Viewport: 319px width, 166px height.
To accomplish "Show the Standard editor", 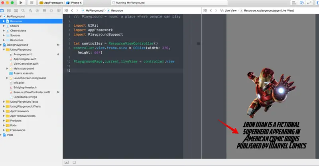I will coord(294,3).
